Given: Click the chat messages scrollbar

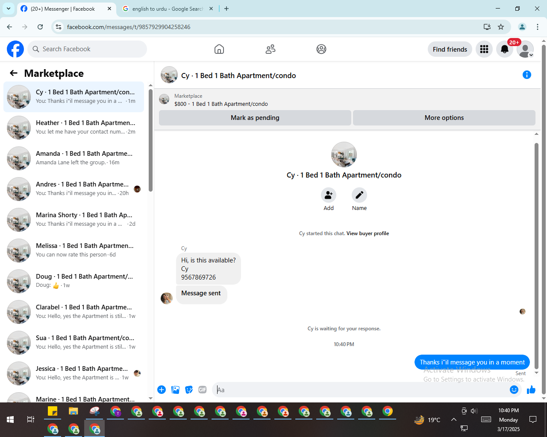Looking at the screenshot, I should tap(536, 255).
